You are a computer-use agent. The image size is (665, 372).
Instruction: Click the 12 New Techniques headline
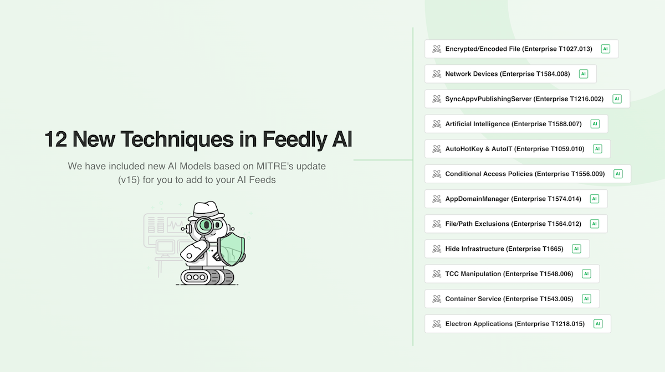point(198,139)
